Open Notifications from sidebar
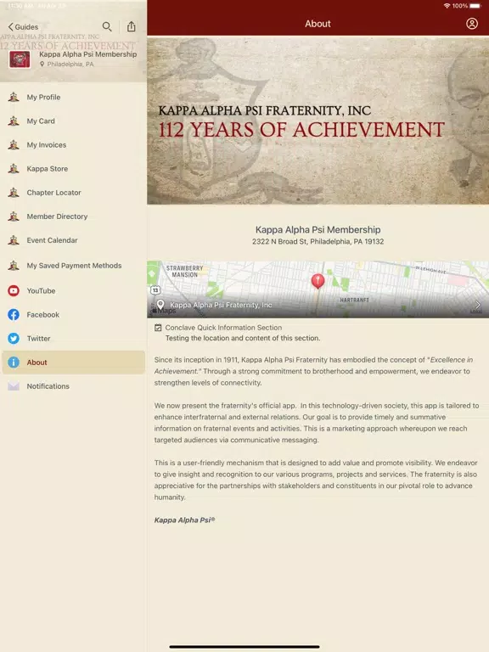The width and height of the screenshot is (489, 652). click(x=48, y=386)
